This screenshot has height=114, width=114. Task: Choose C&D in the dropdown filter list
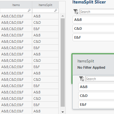coord(96,96)
